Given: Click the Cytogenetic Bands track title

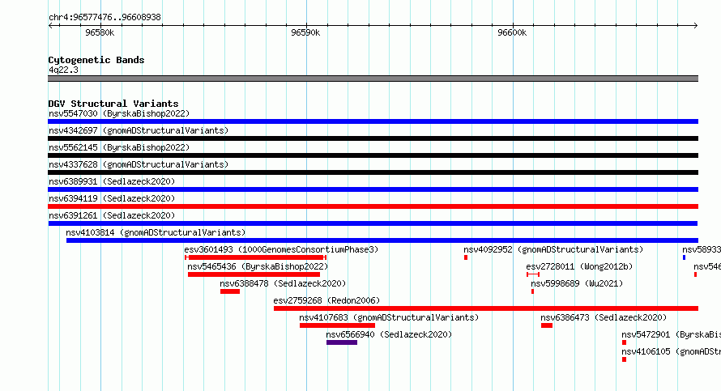Looking at the screenshot, I should tap(96, 60).
